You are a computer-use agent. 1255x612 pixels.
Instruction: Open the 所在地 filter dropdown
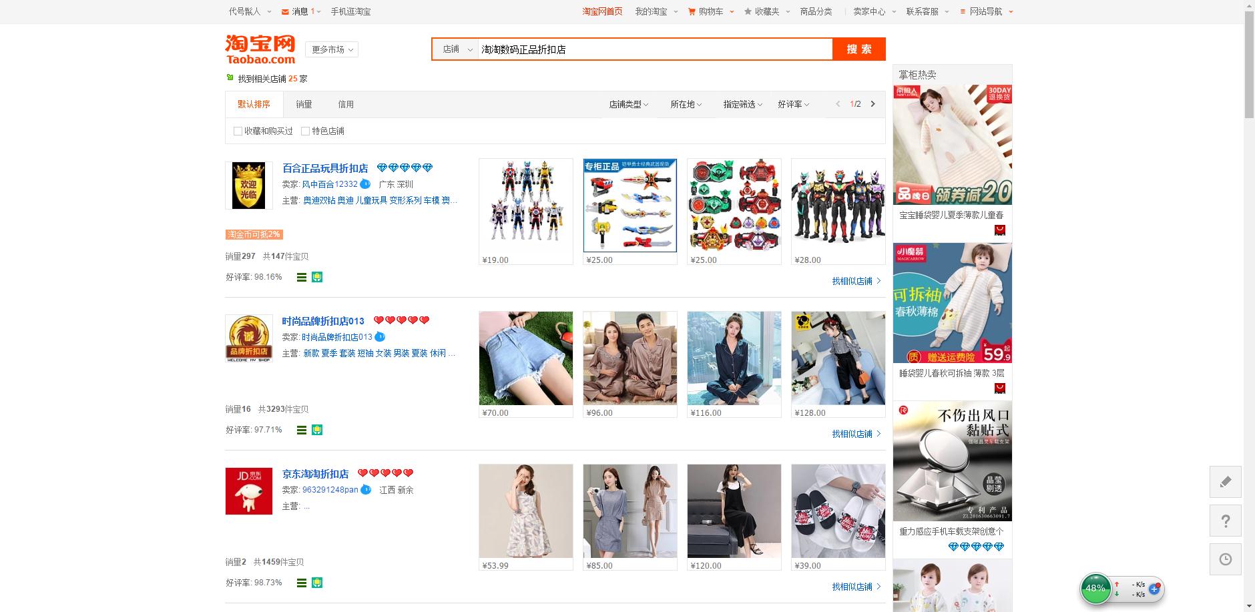[x=686, y=104]
